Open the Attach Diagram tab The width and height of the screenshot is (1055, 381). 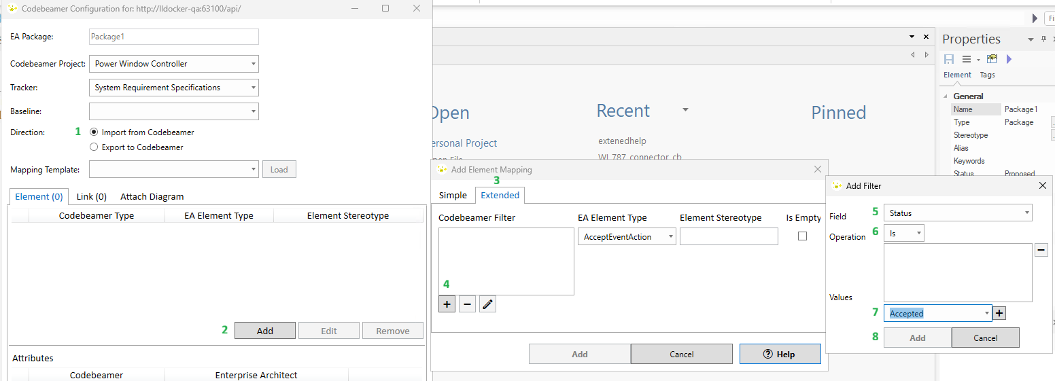point(152,197)
